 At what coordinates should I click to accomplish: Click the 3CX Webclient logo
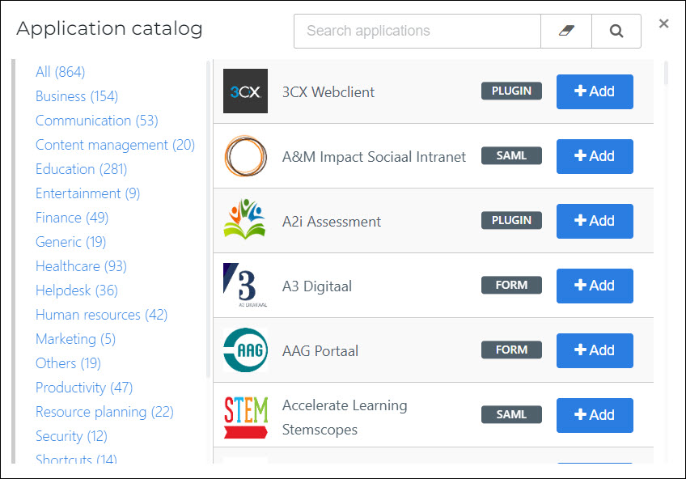[x=245, y=91]
